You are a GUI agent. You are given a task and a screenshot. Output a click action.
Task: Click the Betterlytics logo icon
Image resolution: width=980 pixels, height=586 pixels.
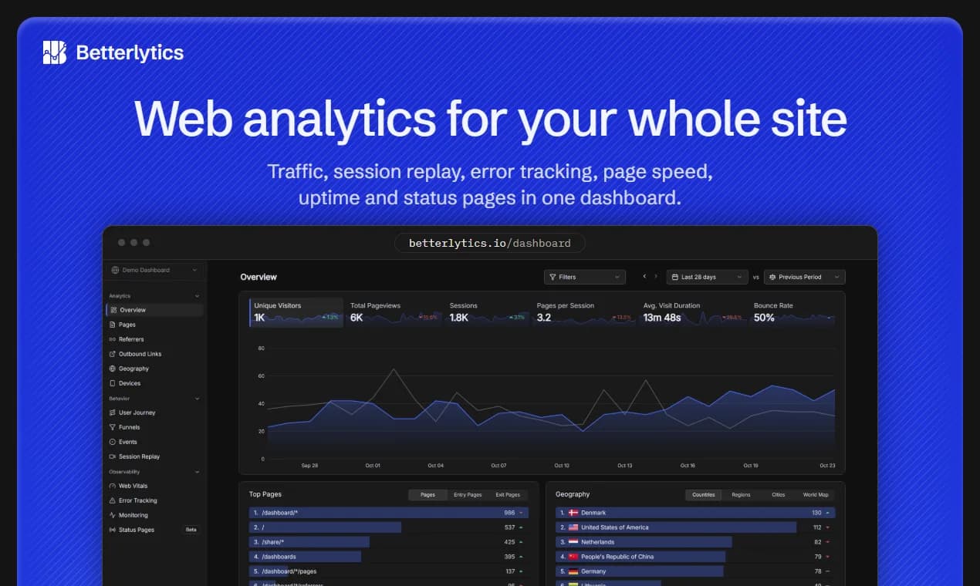[55, 52]
